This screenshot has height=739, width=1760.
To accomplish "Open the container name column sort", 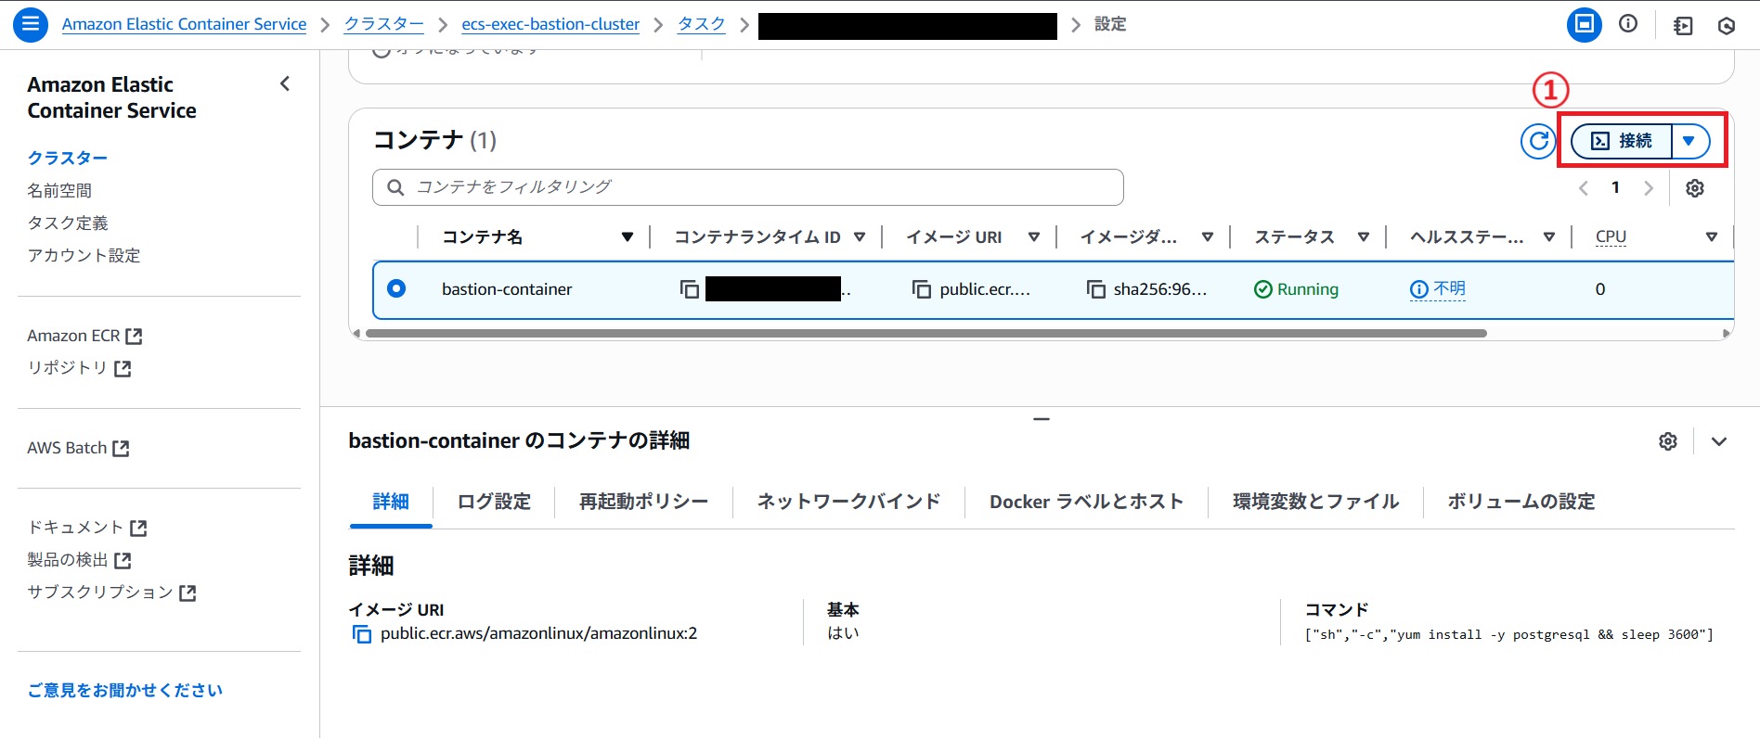I will click(628, 237).
